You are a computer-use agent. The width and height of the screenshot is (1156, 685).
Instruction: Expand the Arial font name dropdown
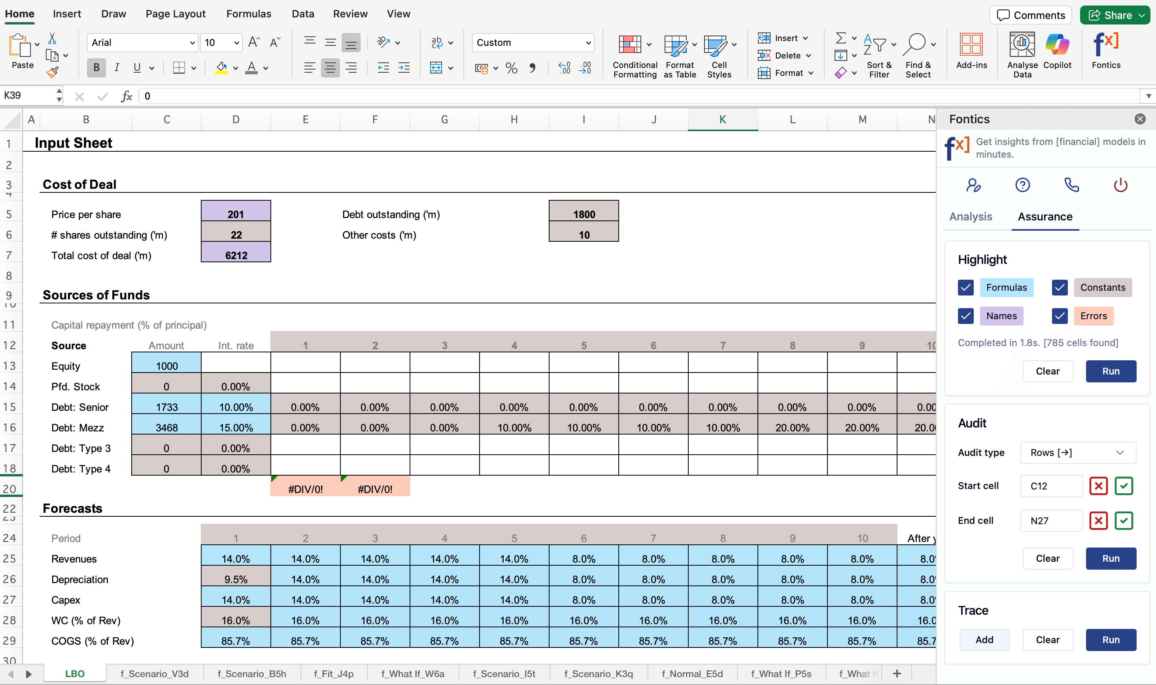coord(192,43)
